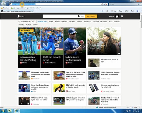Open TRAVEL section link
This screenshot has height=113, width=142.
tap(21, 25)
